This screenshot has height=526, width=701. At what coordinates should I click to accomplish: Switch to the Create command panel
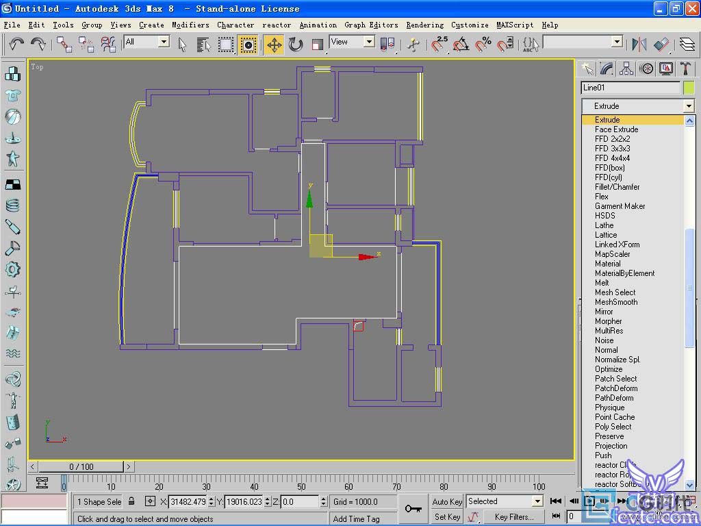[587, 69]
